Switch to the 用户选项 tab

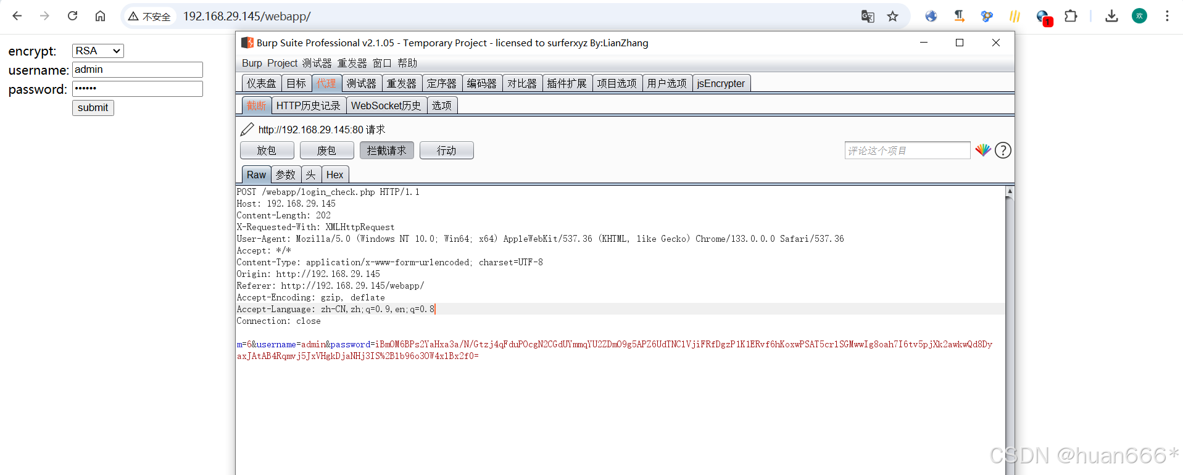click(667, 83)
